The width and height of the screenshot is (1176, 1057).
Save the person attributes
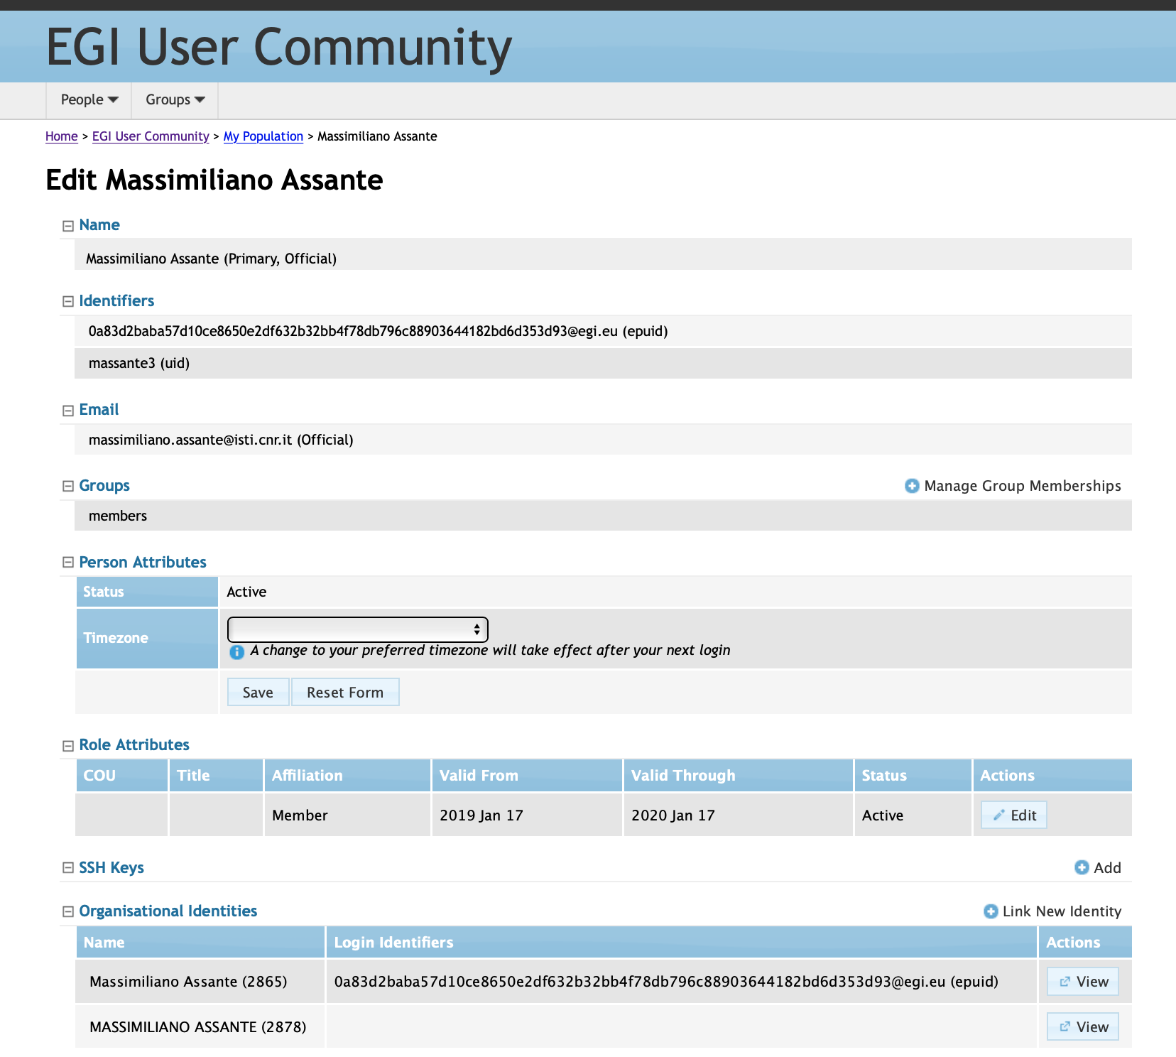pyautogui.click(x=258, y=692)
